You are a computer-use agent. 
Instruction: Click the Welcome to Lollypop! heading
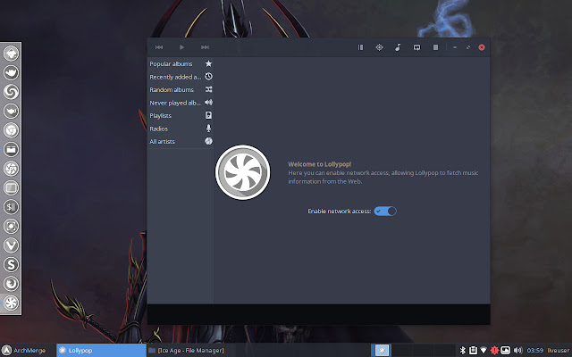[320, 164]
